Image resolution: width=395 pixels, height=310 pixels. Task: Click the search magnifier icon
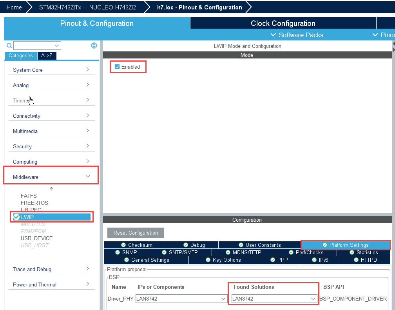9,46
